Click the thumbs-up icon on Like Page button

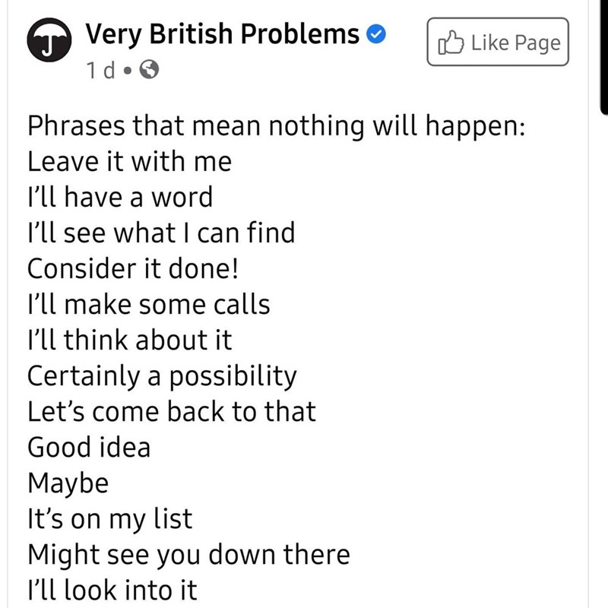451,43
